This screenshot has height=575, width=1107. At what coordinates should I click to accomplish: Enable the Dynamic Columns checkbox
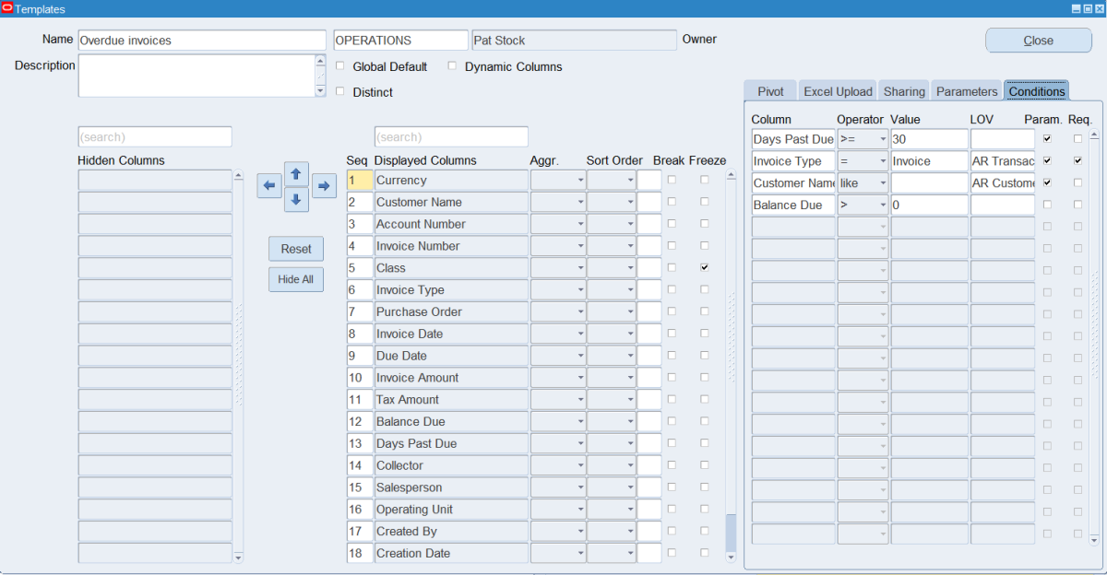[x=452, y=66]
